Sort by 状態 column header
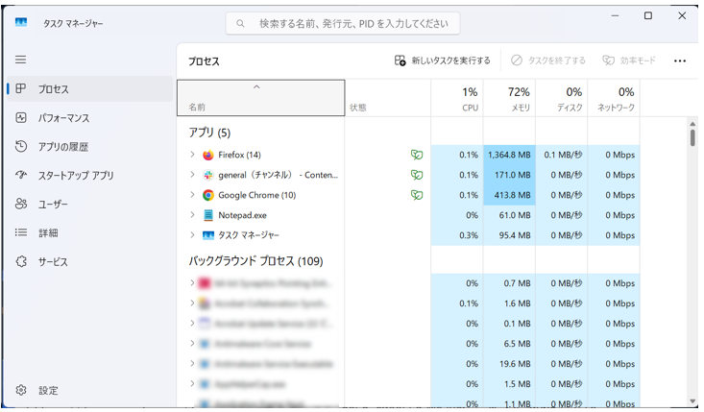704x412 pixels. [x=388, y=98]
